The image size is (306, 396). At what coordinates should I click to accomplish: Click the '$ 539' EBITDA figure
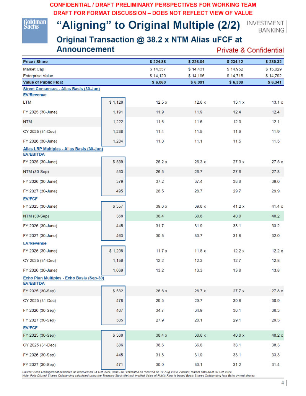[x=118, y=162]
